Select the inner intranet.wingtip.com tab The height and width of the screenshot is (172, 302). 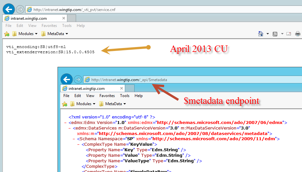coord(93,88)
